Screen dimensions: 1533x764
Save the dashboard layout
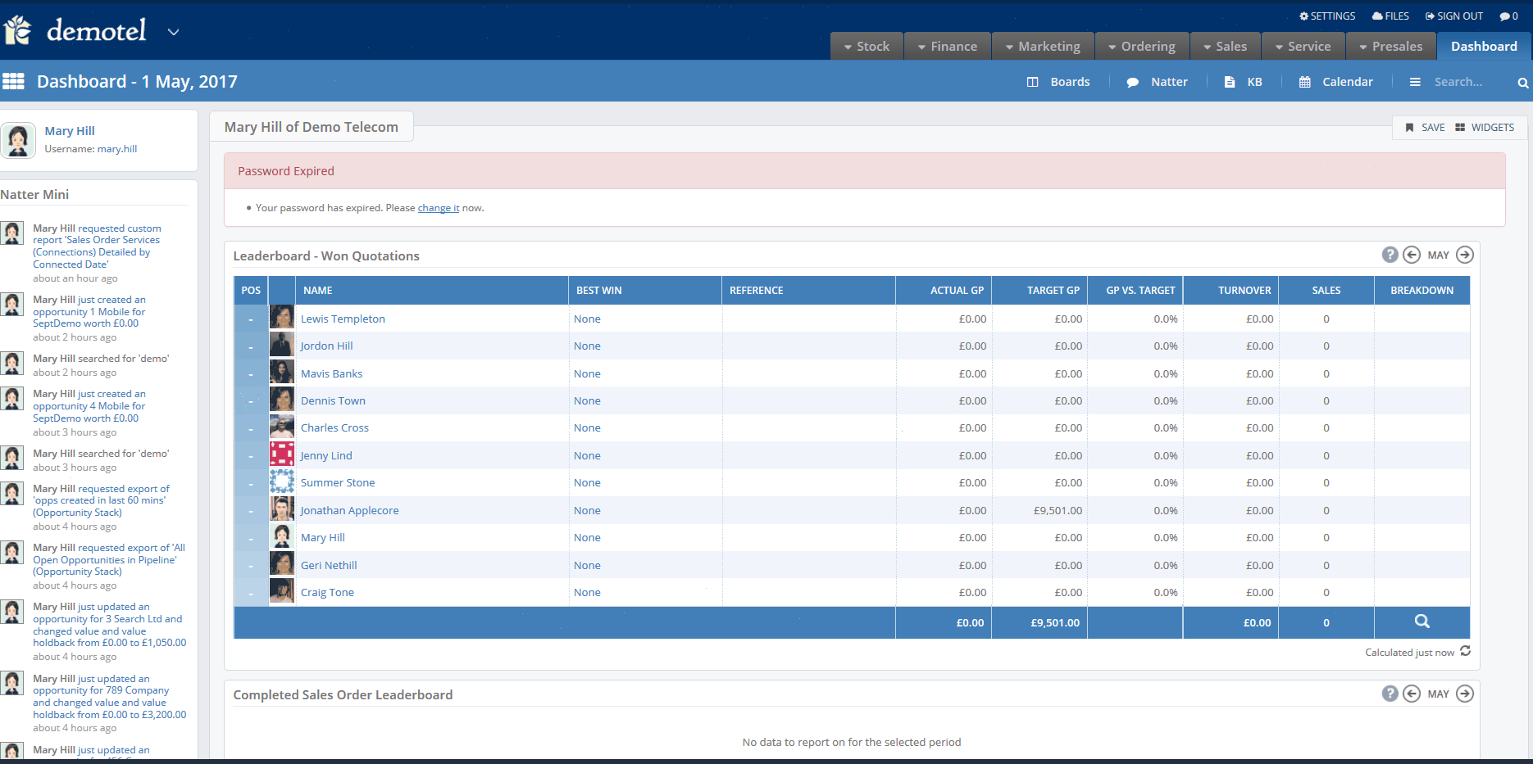click(x=1425, y=127)
